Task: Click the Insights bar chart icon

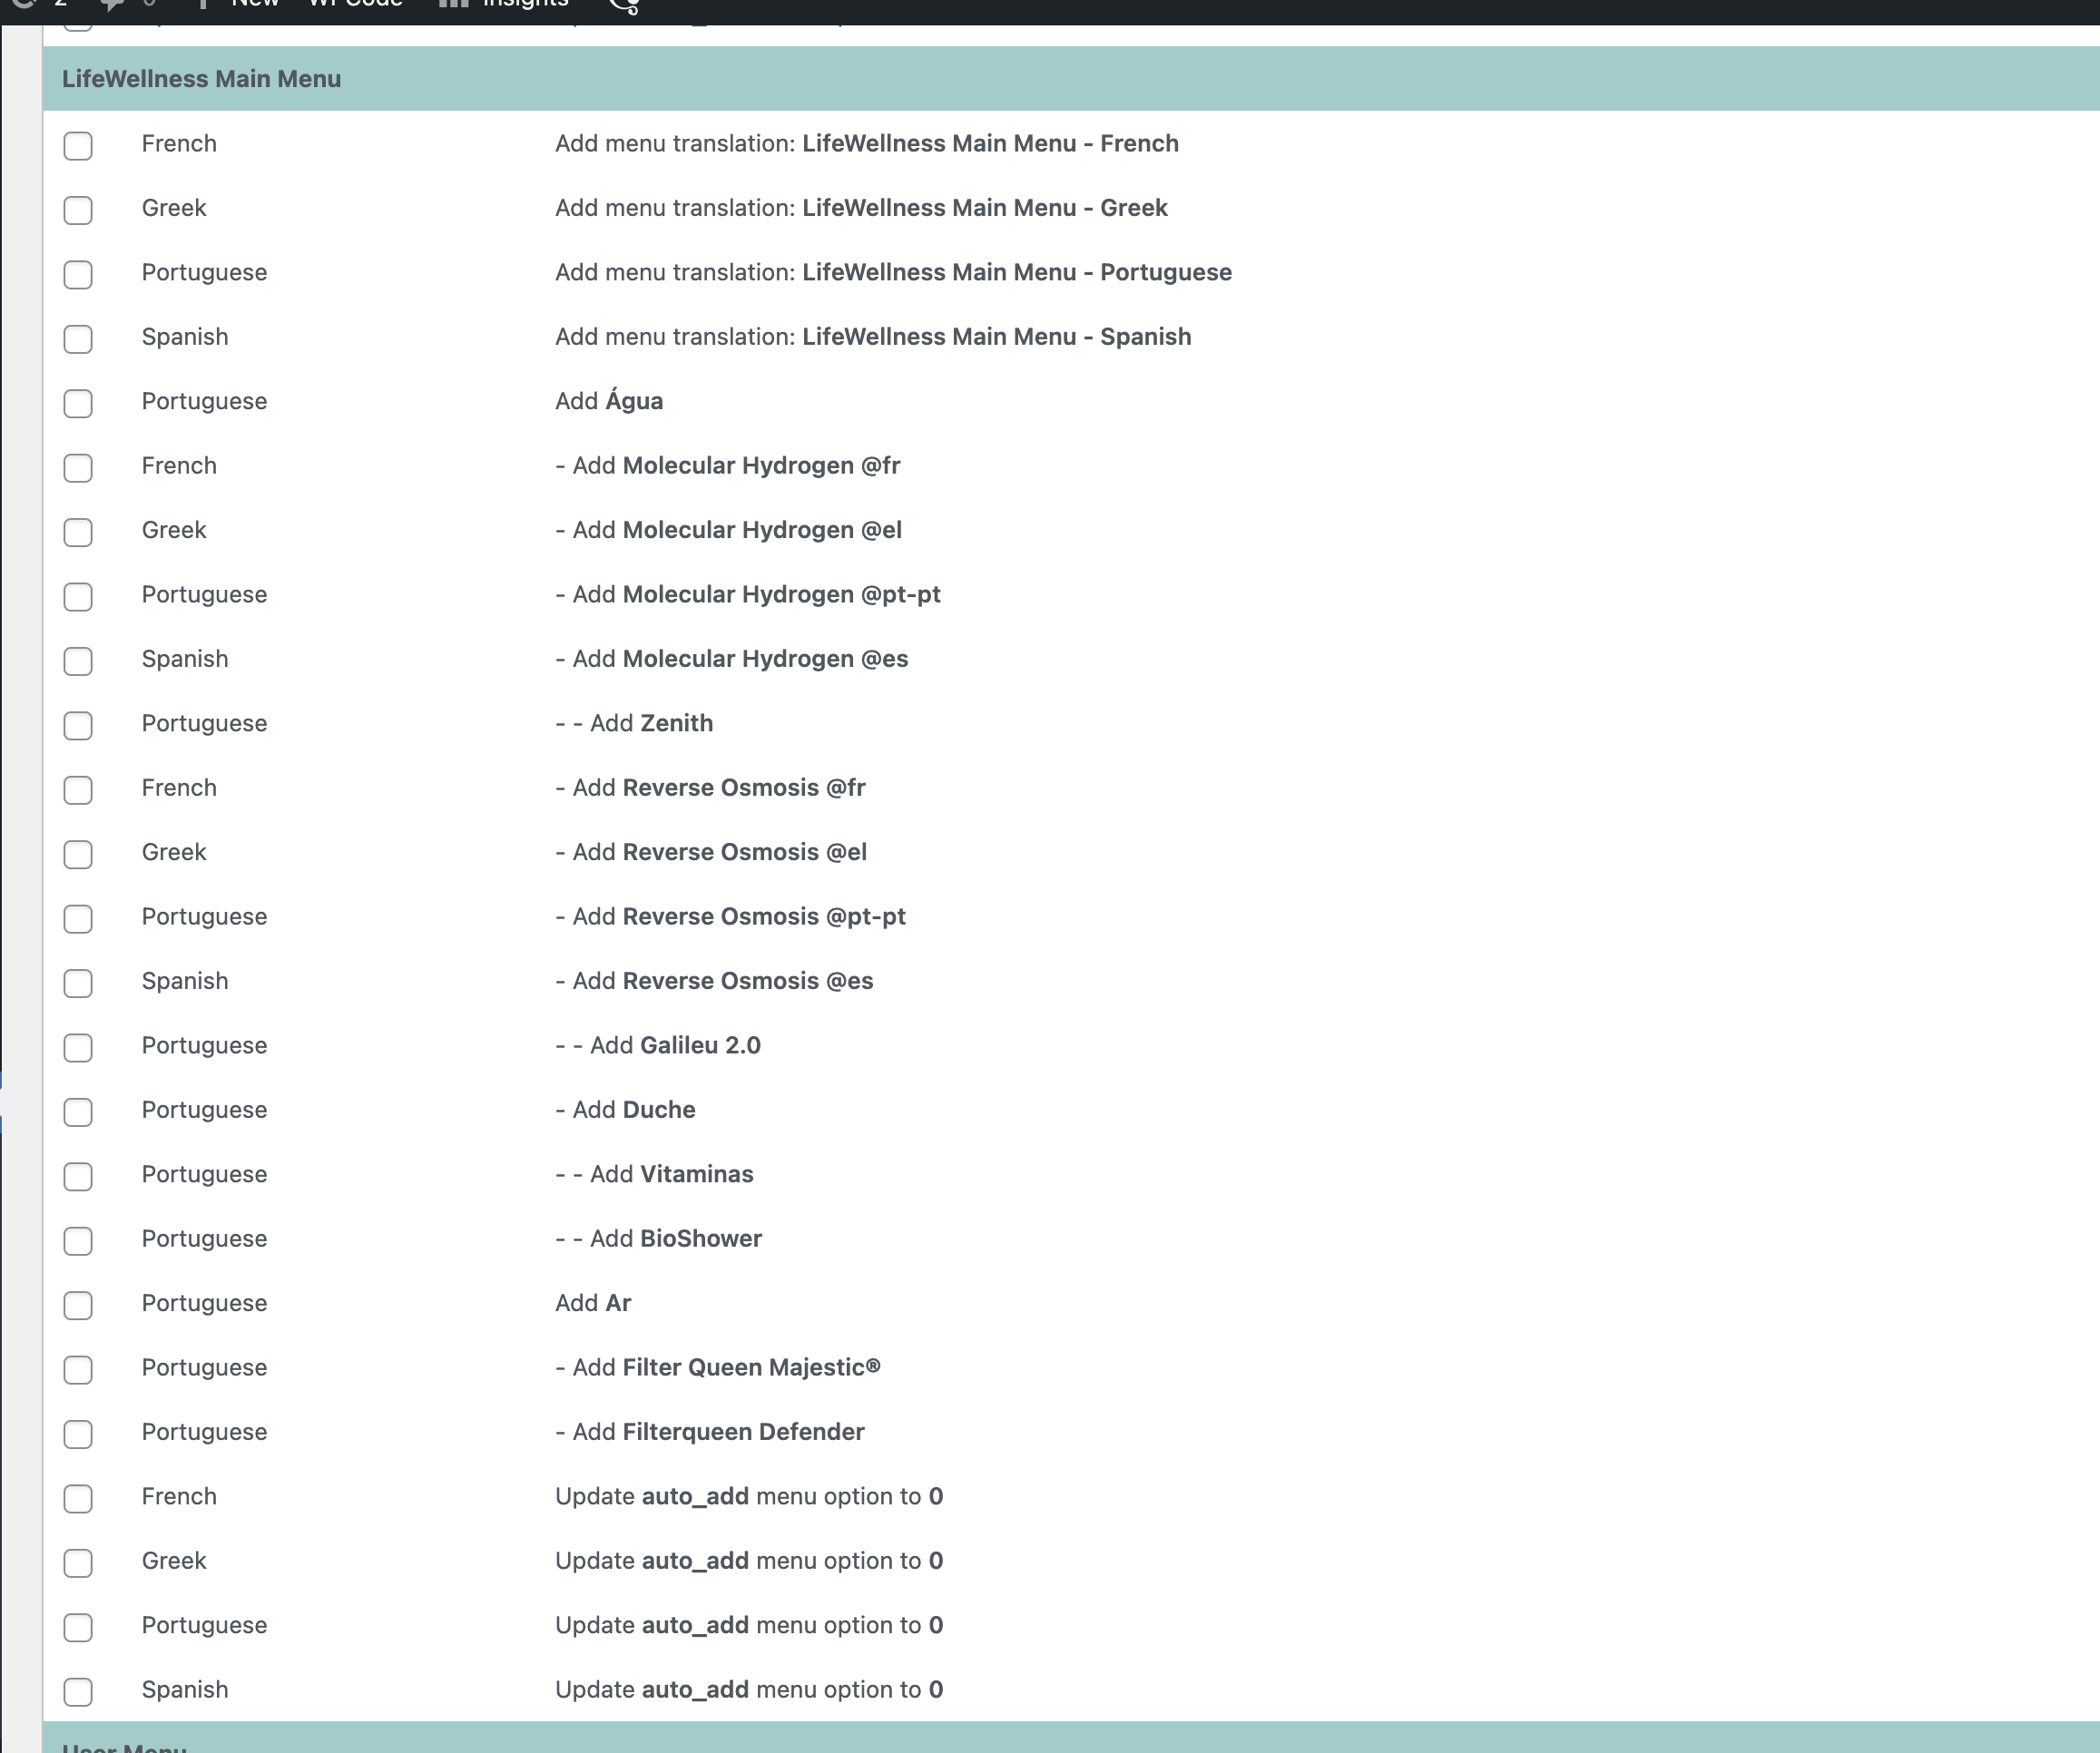Action: pos(453,4)
